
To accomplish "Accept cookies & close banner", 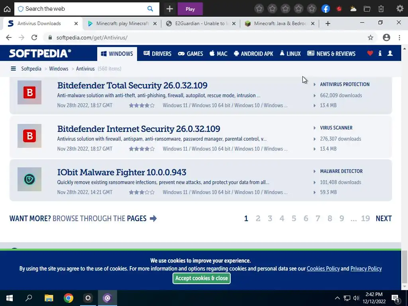I will tap(201, 278).
